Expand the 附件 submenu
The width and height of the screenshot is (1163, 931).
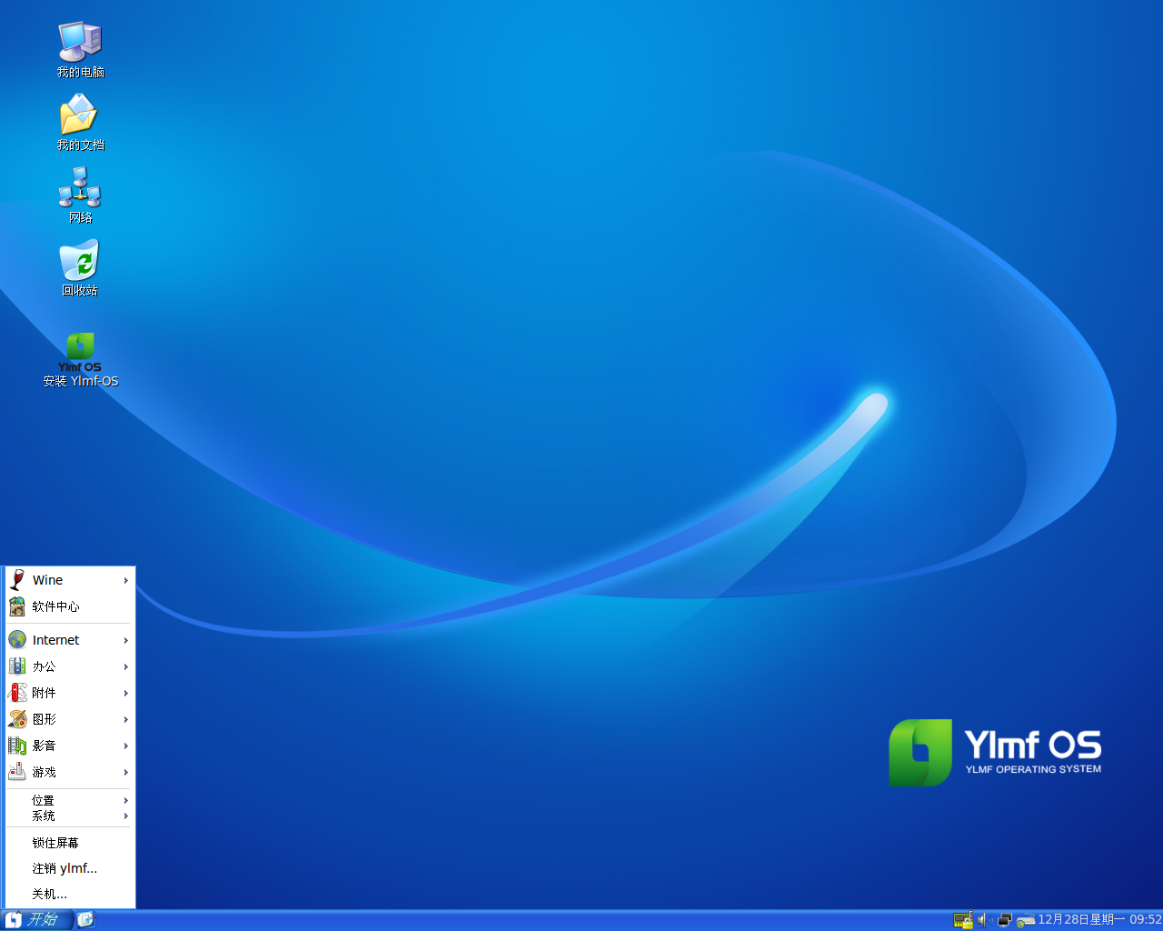click(70, 693)
